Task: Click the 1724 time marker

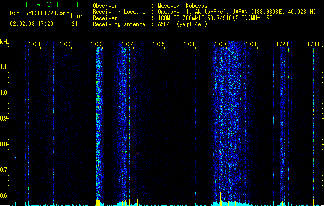Action: tap(128, 44)
